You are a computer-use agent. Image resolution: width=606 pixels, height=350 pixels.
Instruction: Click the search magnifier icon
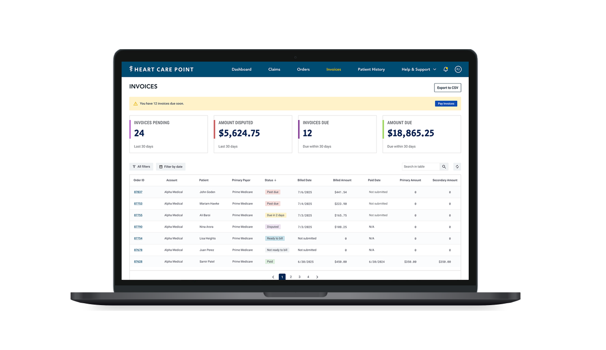point(444,167)
